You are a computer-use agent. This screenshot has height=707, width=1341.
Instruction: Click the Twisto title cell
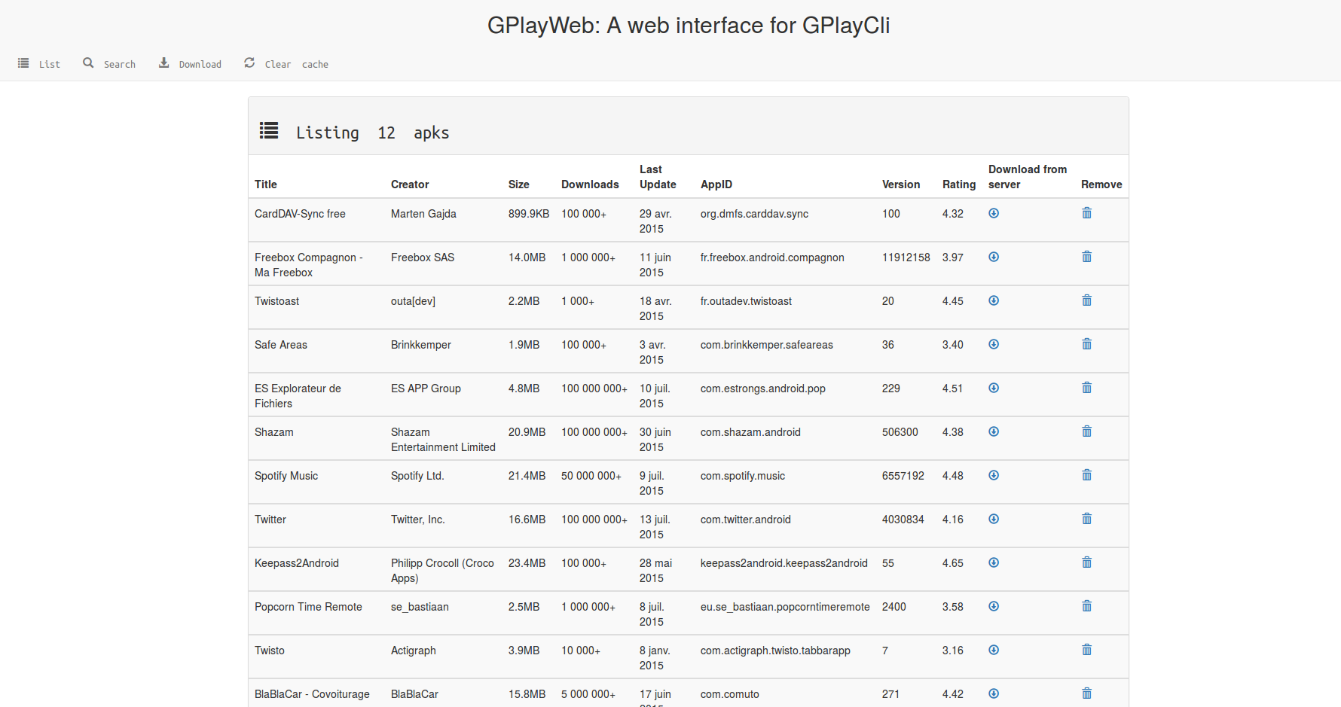tap(270, 651)
